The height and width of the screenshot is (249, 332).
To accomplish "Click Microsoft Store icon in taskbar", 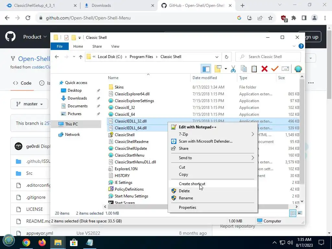I will tap(74, 243).
